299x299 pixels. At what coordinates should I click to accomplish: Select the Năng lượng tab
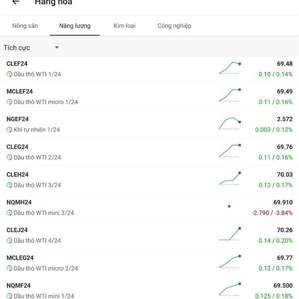(75, 26)
